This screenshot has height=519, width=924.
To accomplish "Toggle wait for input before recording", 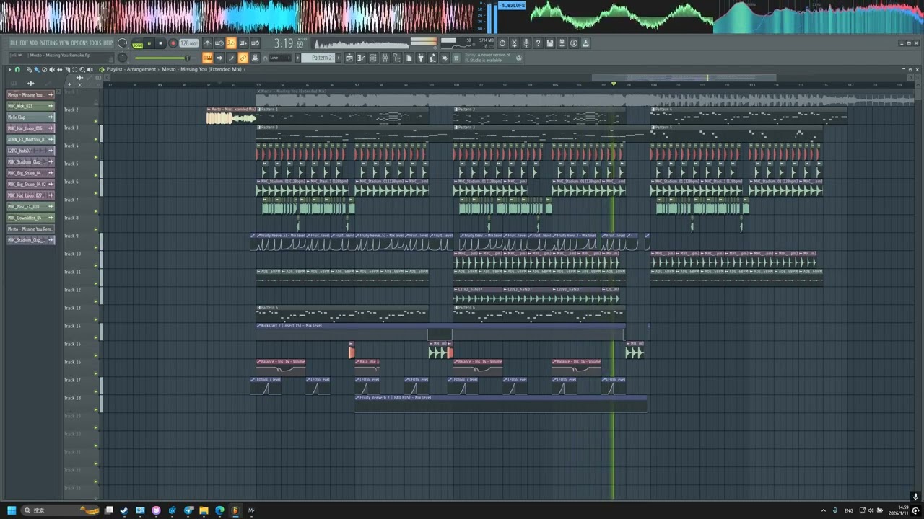I will tap(219, 43).
